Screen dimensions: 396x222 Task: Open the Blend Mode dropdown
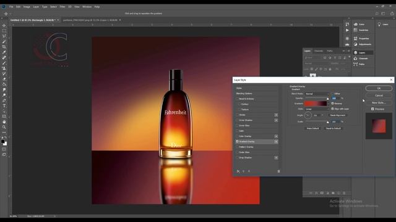(x=317, y=94)
